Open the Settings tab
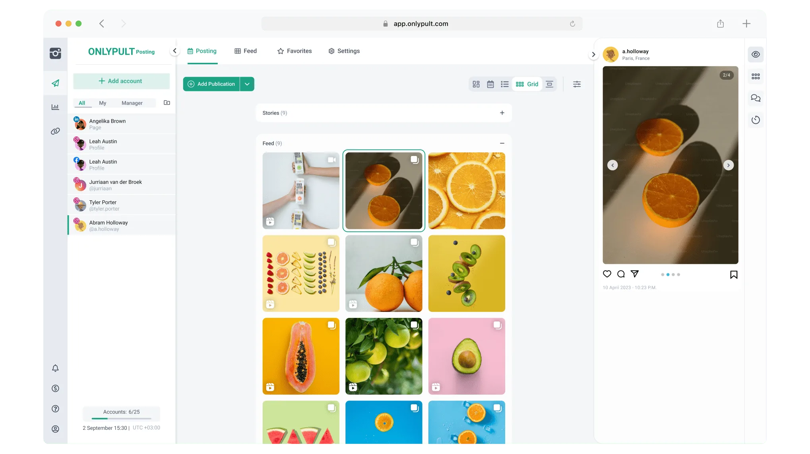810x454 pixels. coord(344,51)
